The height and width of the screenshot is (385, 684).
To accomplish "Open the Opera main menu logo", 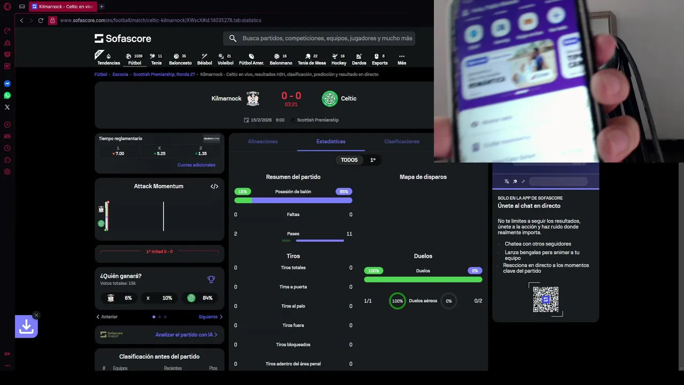I will click(x=7, y=6).
